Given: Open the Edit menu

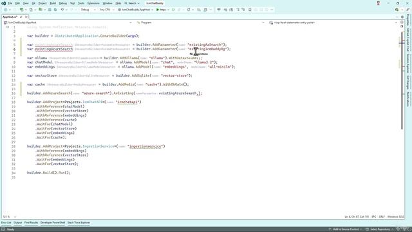Looking at the screenshot, I should coord(17,3).
